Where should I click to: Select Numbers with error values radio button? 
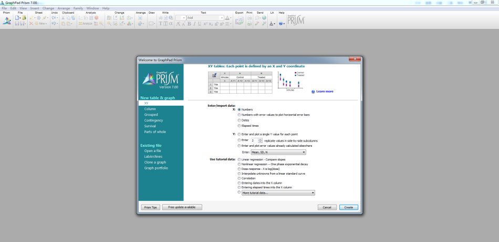pos(240,115)
